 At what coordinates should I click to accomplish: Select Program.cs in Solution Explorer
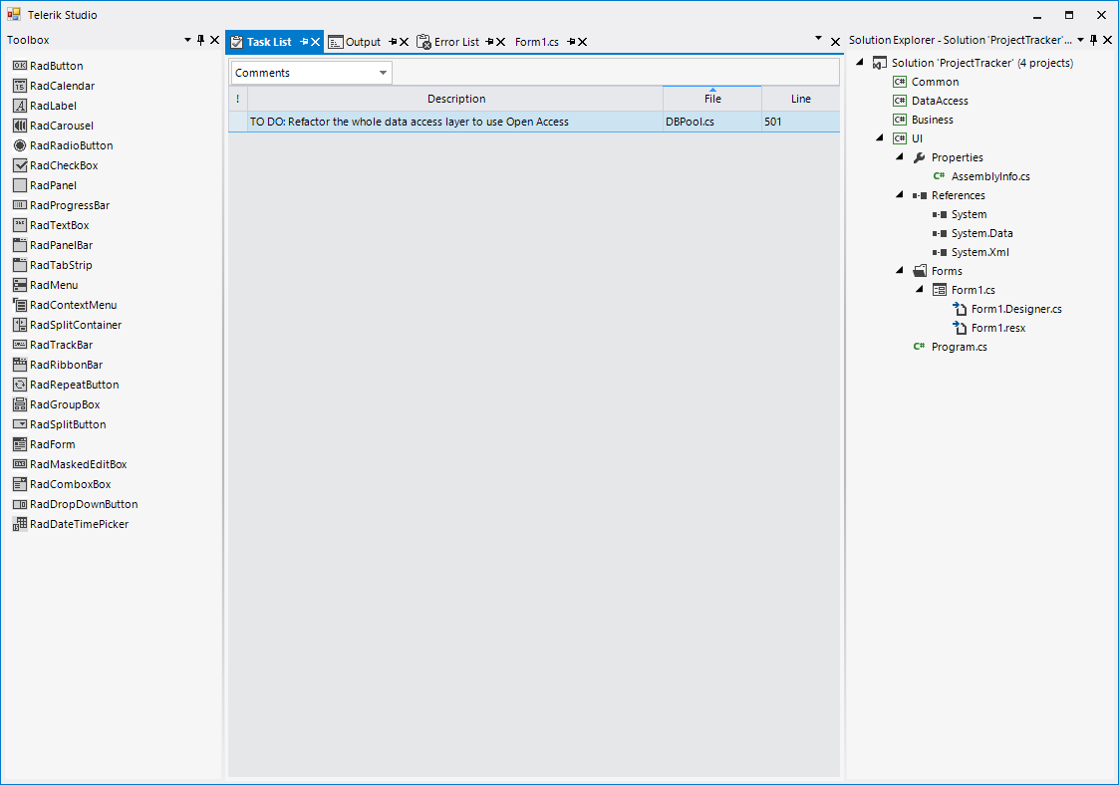point(960,347)
